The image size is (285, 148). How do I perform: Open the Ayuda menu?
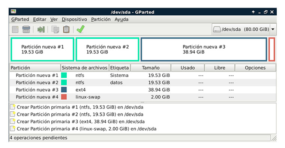121,19
